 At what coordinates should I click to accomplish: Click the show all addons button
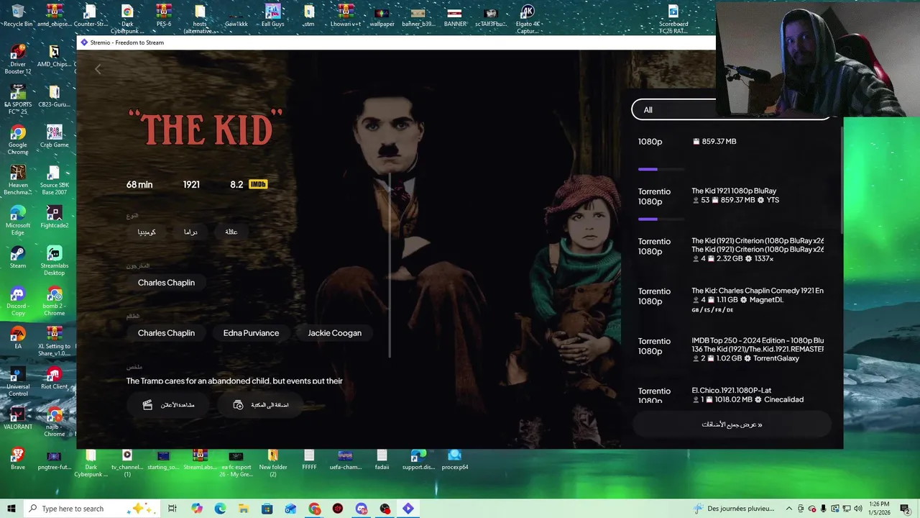pos(732,424)
